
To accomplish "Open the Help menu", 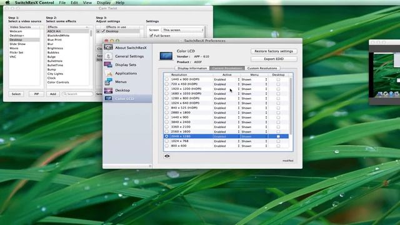I will (120, 2).
